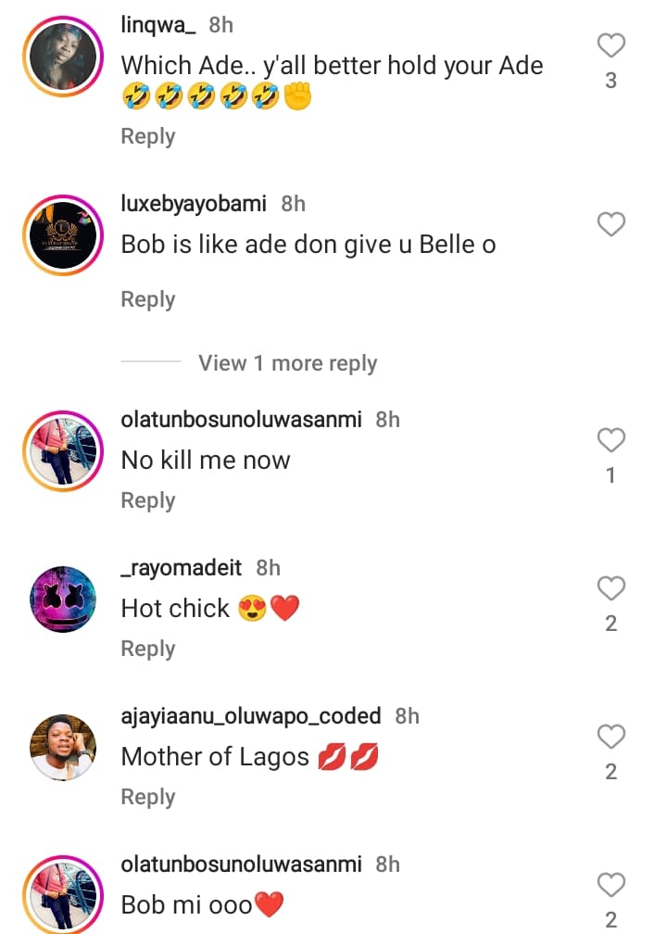Heart the "Mother of Lagos" comment
The height and width of the screenshot is (934, 667).
(x=610, y=737)
